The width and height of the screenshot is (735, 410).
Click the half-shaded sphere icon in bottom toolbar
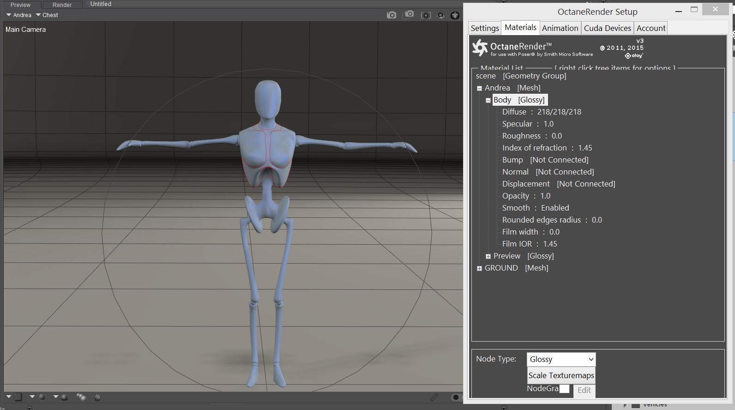tap(97, 397)
